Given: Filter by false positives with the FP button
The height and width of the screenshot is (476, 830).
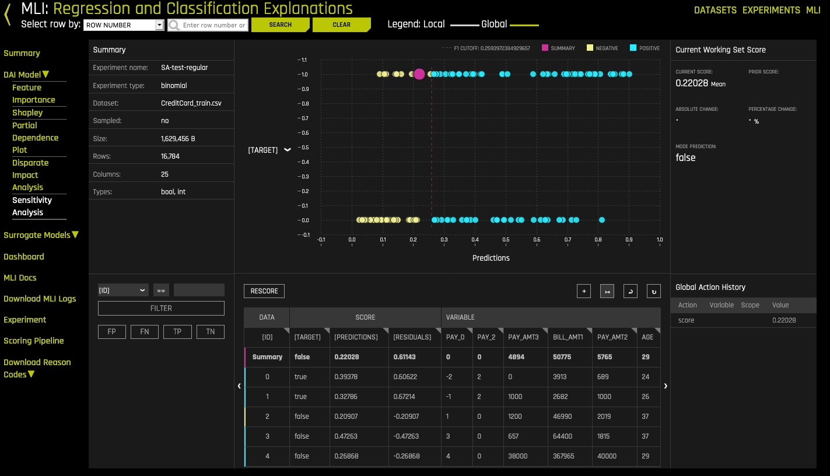Looking at the screenshot, I should 112,332.
